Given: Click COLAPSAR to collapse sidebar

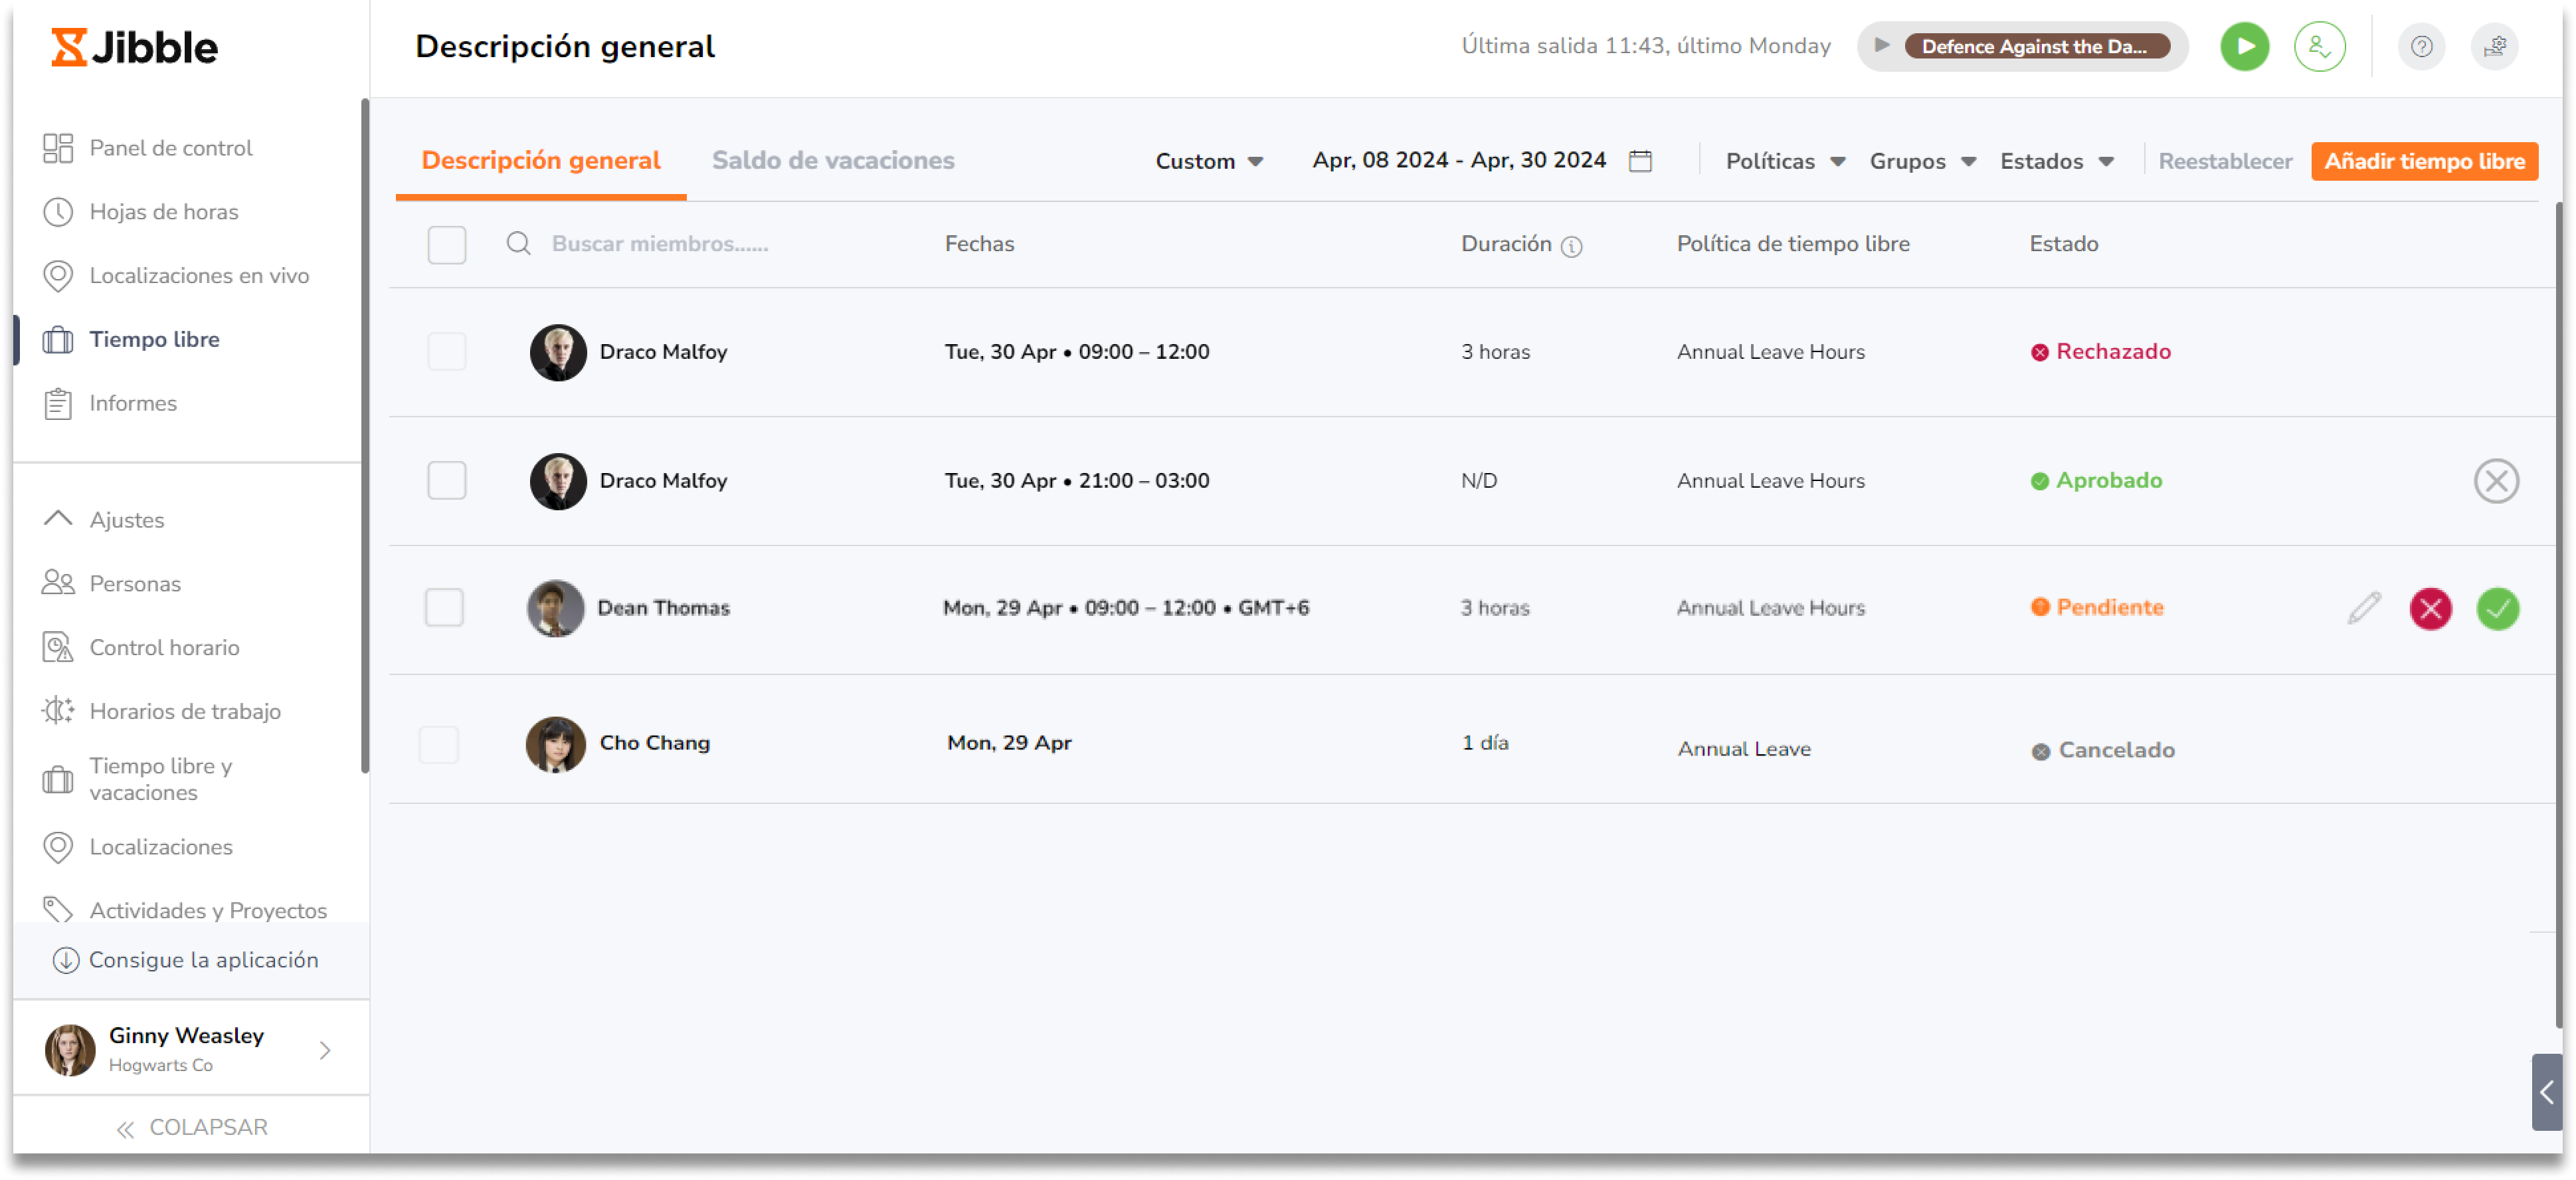Looking at the screenshot, I should tap(192, 1128).
